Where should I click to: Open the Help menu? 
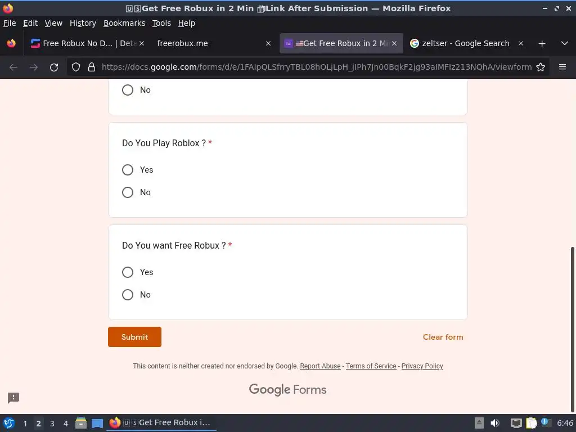point(186,23)
